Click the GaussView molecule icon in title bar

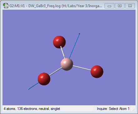[x=6, y=6]
